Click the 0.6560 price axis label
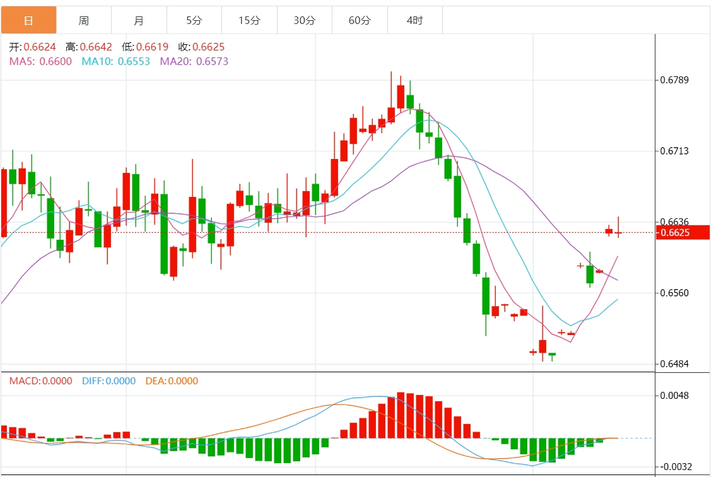716x477 pixels. pyautogui.click(x=674, y=293)
